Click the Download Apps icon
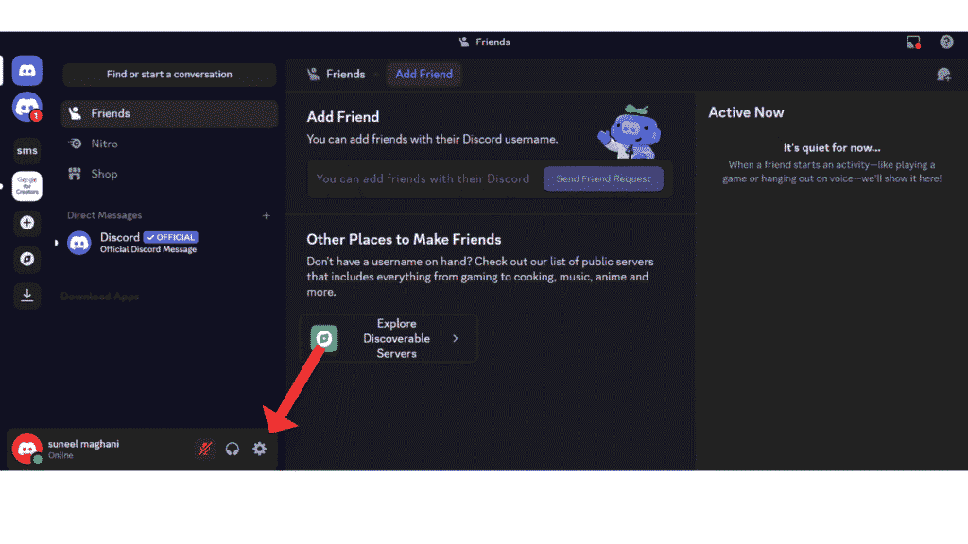The height and width of the screenshot is (544, 968). click(x=26, y=296)
